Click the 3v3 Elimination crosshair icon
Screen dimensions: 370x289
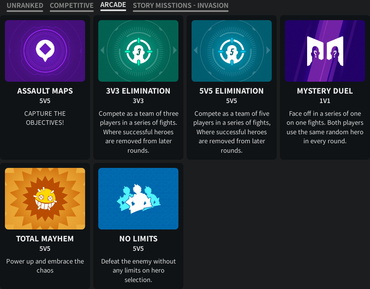point(139,51)
